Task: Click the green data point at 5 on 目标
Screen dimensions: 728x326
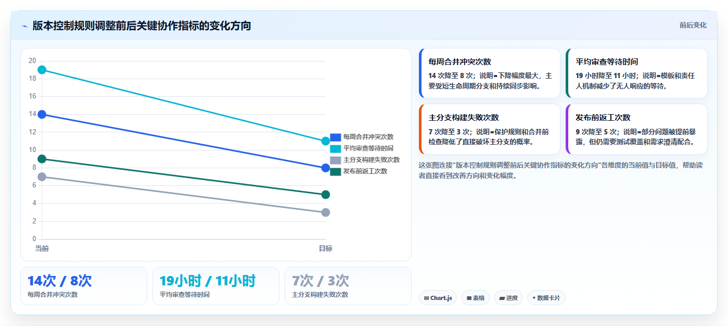Action: (x=326, y=195)
